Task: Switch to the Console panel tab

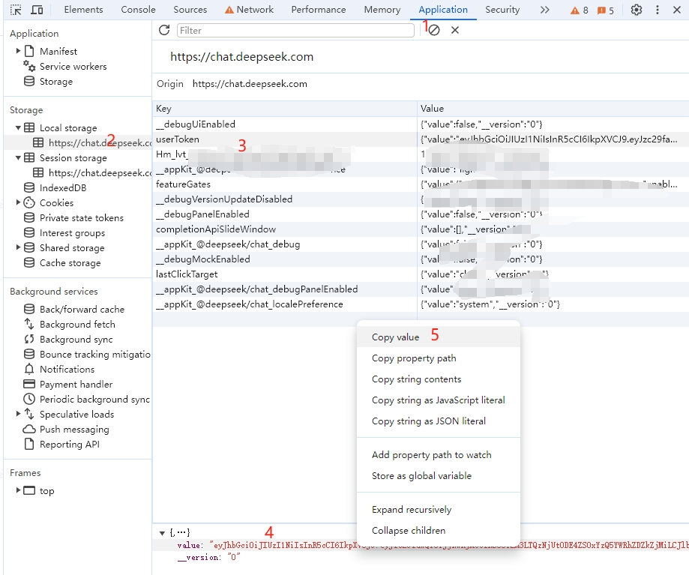Action: (138, 10)
